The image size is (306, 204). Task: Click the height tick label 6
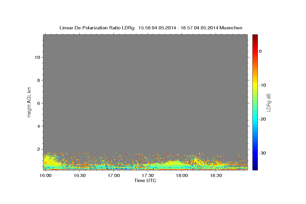pos(39,103)
